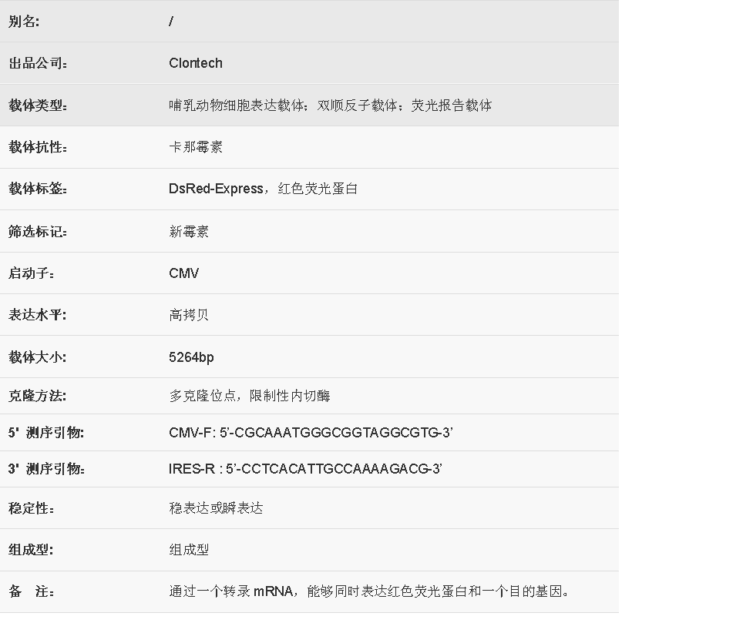The width and height of the screenshot is (753, 633).
Task: Click the 稳表达或瞬表达 value
Action: click(x=216, y=508)
